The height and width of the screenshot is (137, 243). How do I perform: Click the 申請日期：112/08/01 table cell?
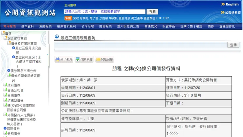113,88
